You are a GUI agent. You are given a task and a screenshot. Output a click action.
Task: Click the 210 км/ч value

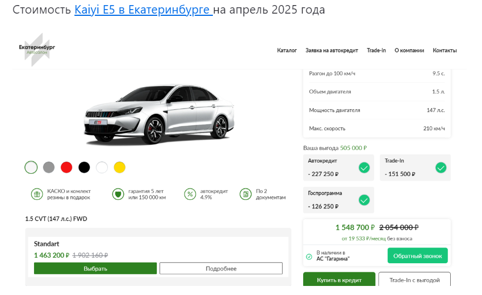click(434, 129)
